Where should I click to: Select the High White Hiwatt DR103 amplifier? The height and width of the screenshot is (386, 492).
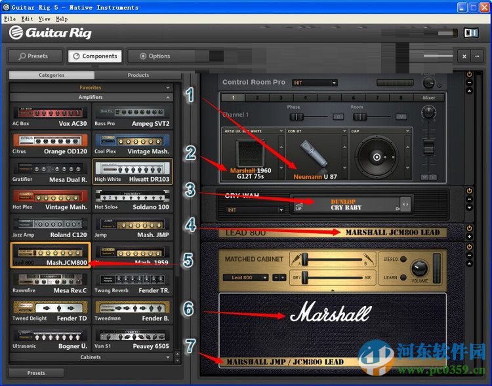pos(132,171)
